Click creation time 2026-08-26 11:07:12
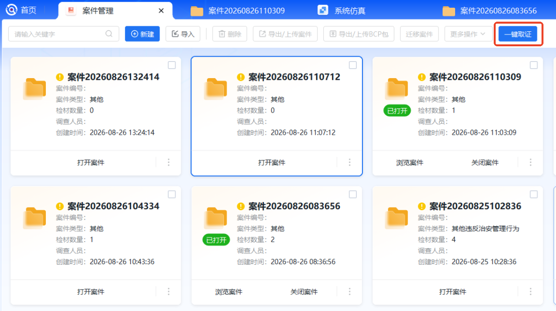Viewport: 556px width, 311px height. (303, 133)
